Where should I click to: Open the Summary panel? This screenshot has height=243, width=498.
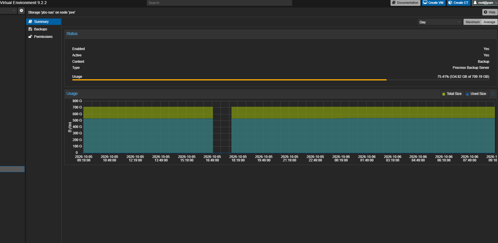[x=43, y=22]
